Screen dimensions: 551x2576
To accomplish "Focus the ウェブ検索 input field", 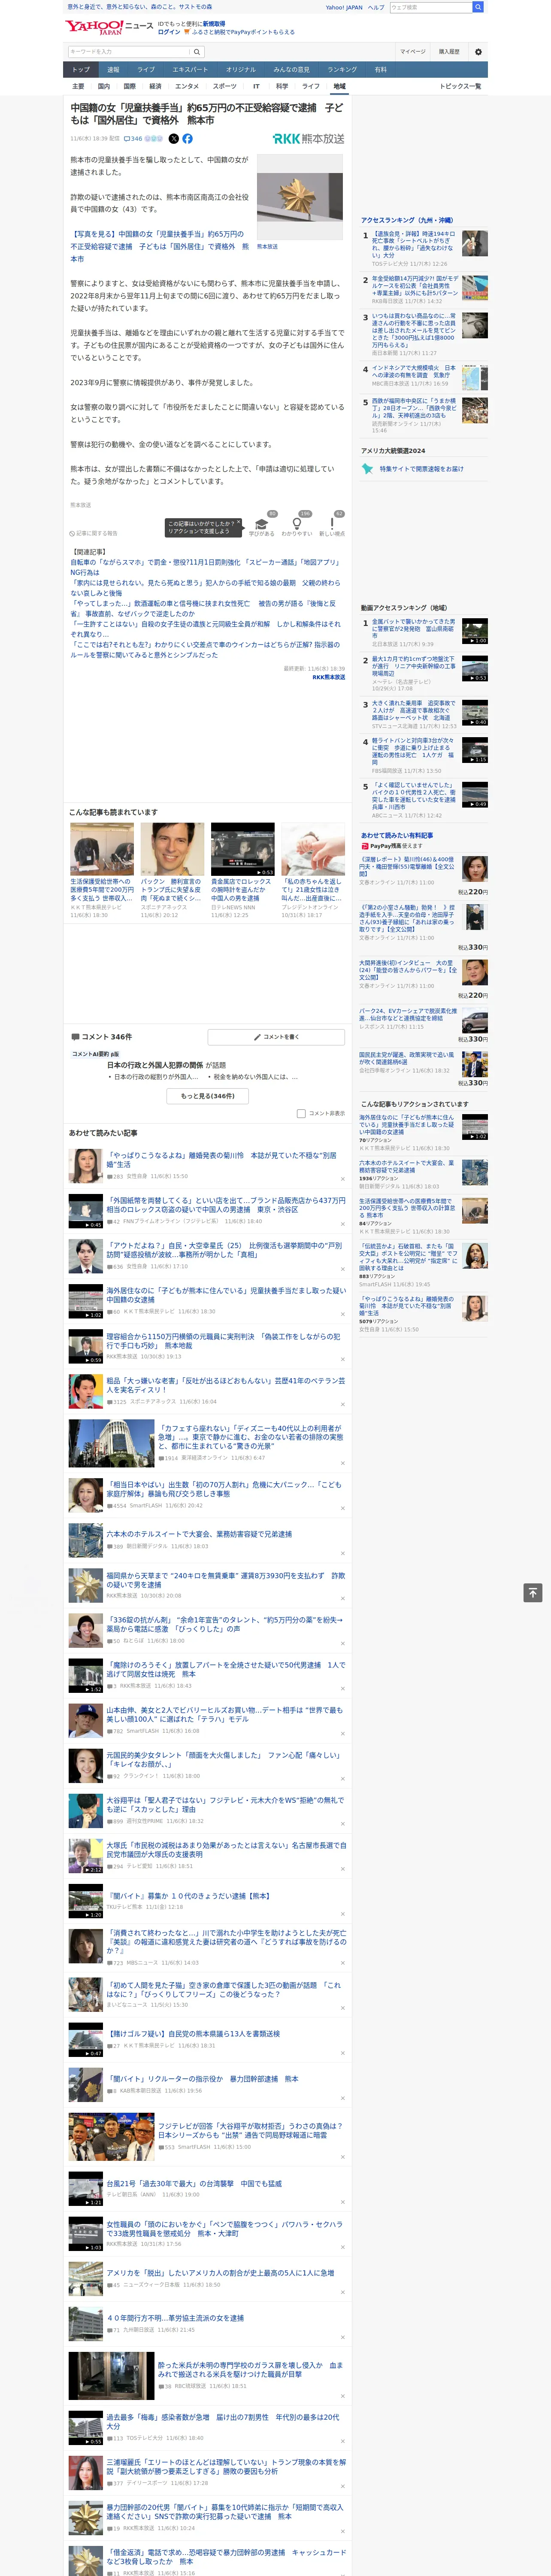I will tap(431, 7).
